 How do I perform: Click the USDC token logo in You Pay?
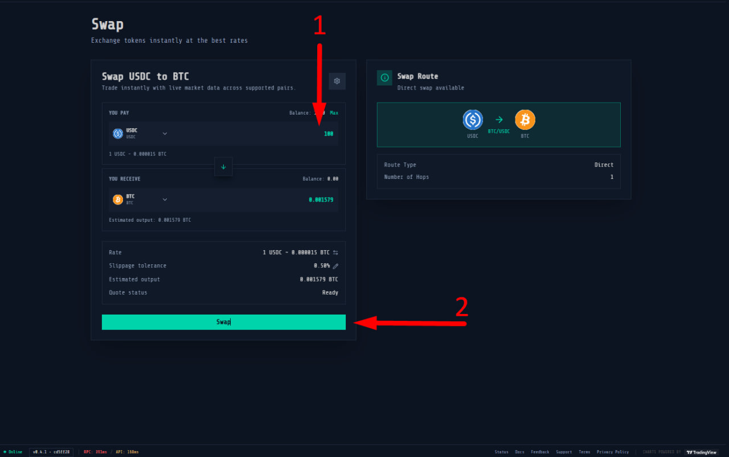118,133
